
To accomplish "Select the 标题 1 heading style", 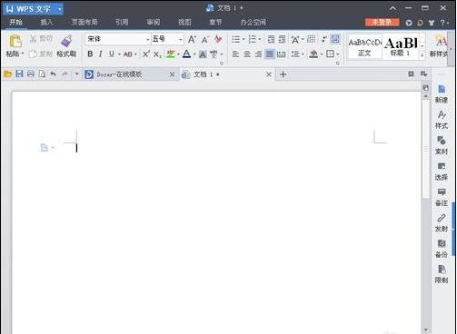I will coord(401,47).
